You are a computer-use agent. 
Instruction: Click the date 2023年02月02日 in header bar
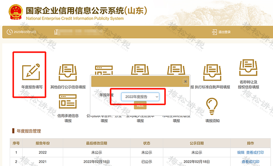[25, 32]
